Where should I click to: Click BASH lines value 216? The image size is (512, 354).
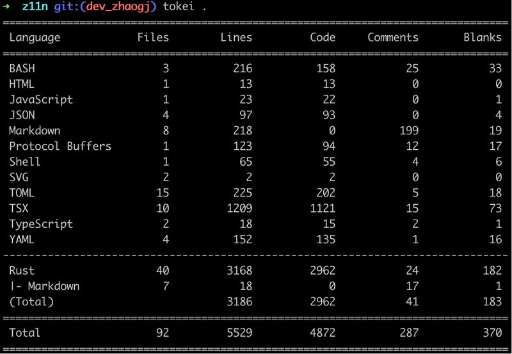point(243,68)
